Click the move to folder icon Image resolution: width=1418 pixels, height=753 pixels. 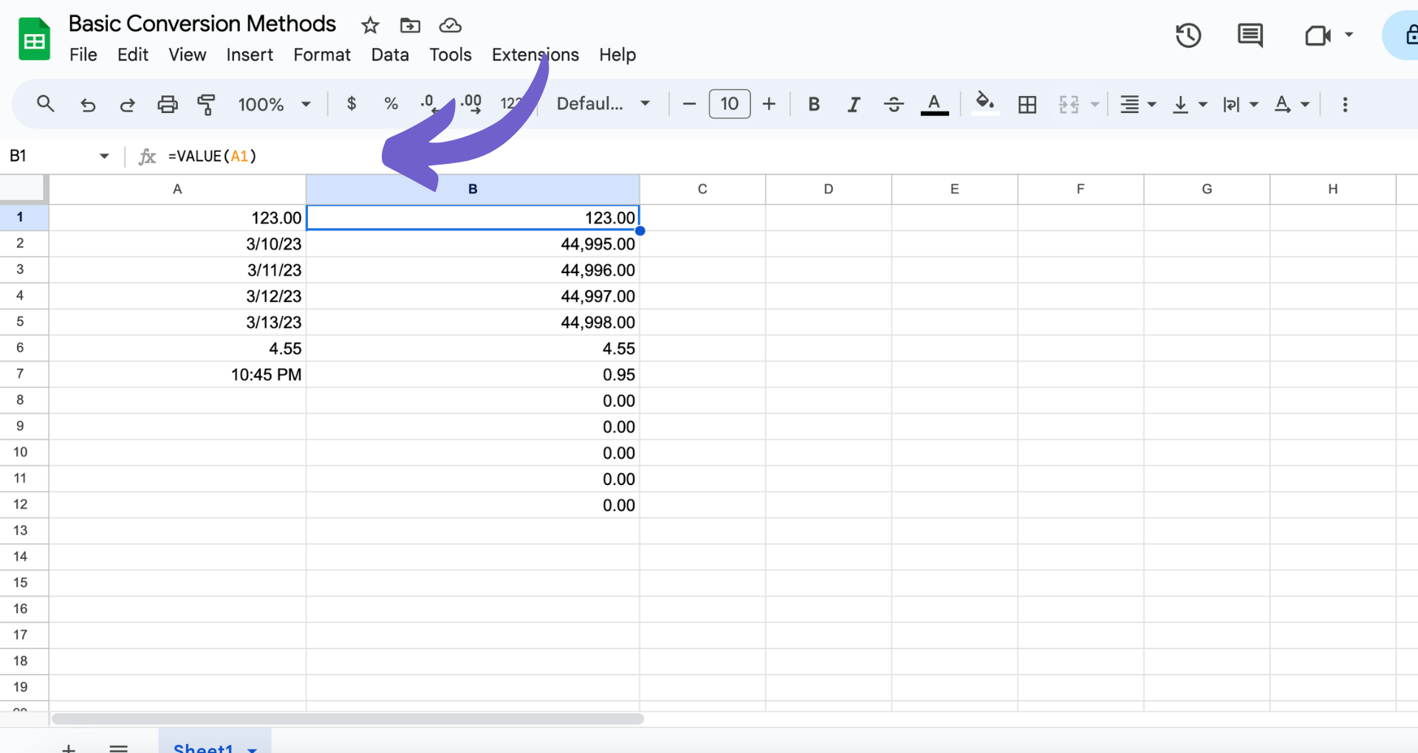410,26
